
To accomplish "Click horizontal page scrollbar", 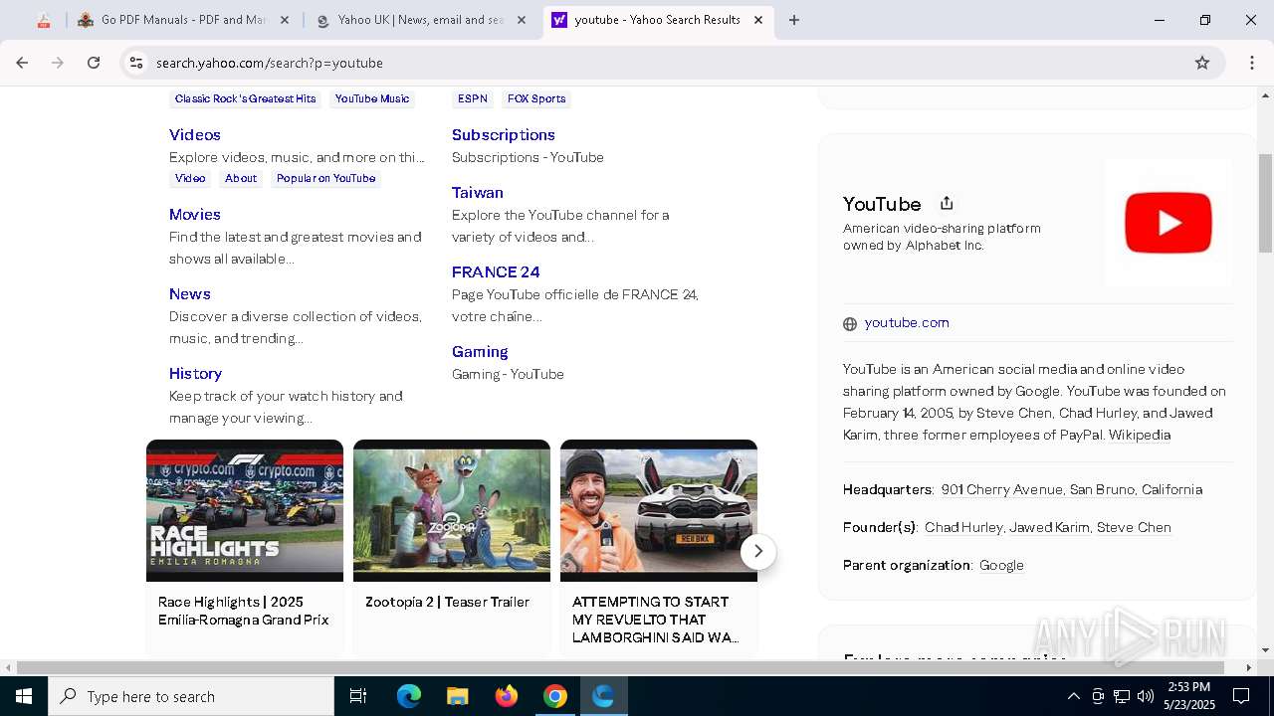I will (621, 667).
